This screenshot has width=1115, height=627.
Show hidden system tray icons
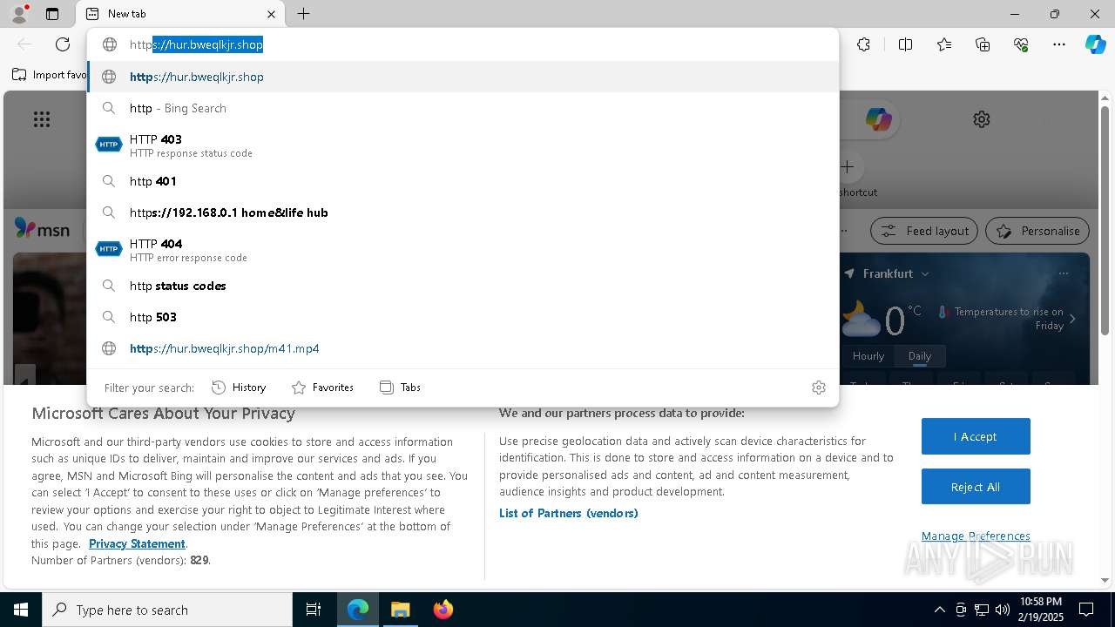[939, 610]
